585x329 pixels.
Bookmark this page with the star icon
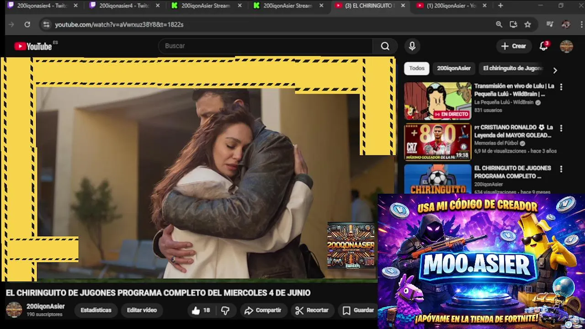(x=528, y=25)
